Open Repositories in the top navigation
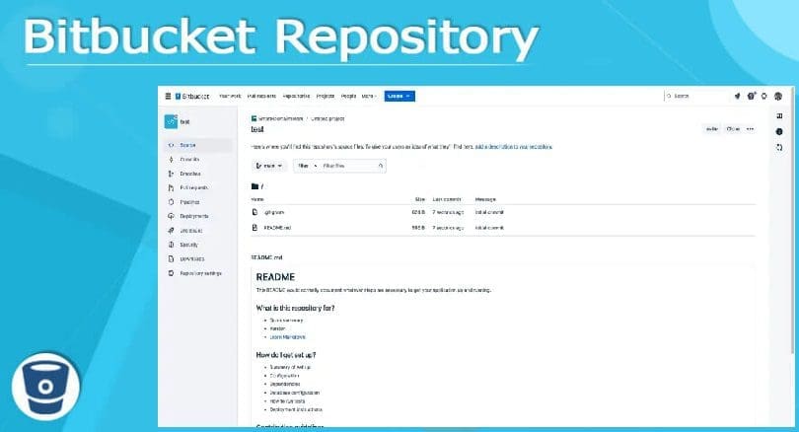 [x=296, y=96]
